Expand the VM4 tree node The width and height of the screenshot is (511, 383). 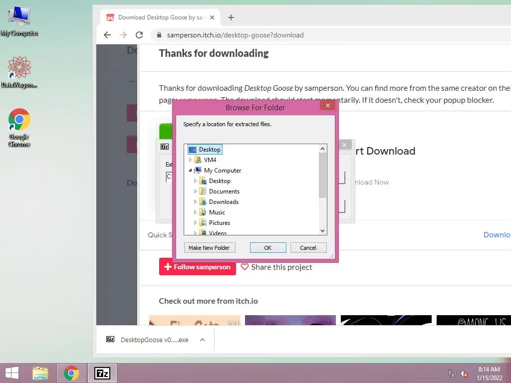[190, 160]
